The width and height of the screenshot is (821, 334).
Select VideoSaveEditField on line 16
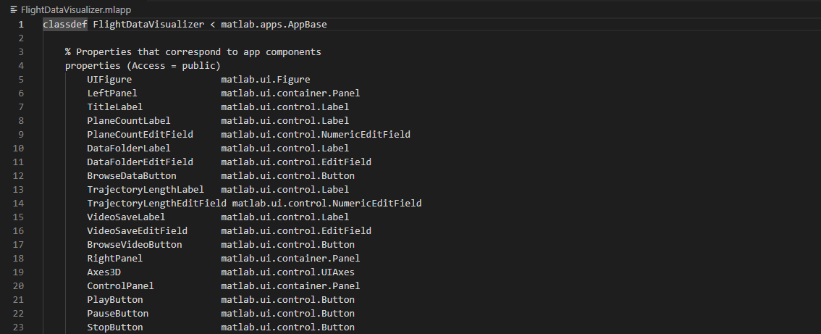[x=137, y=230]
